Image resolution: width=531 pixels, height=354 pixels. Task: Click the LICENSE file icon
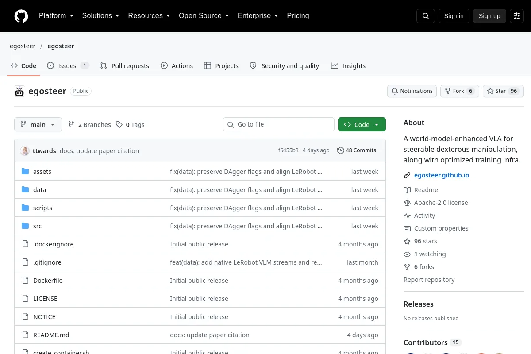click(x=25, y=299)
